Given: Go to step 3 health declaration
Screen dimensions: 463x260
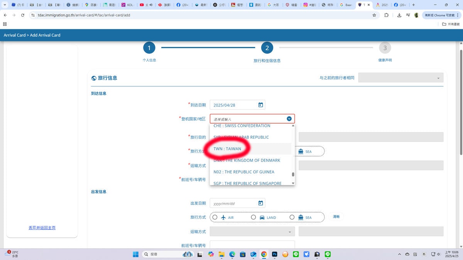Looking at the screenshot, I should pyautogui.click(x=385, y=48).
